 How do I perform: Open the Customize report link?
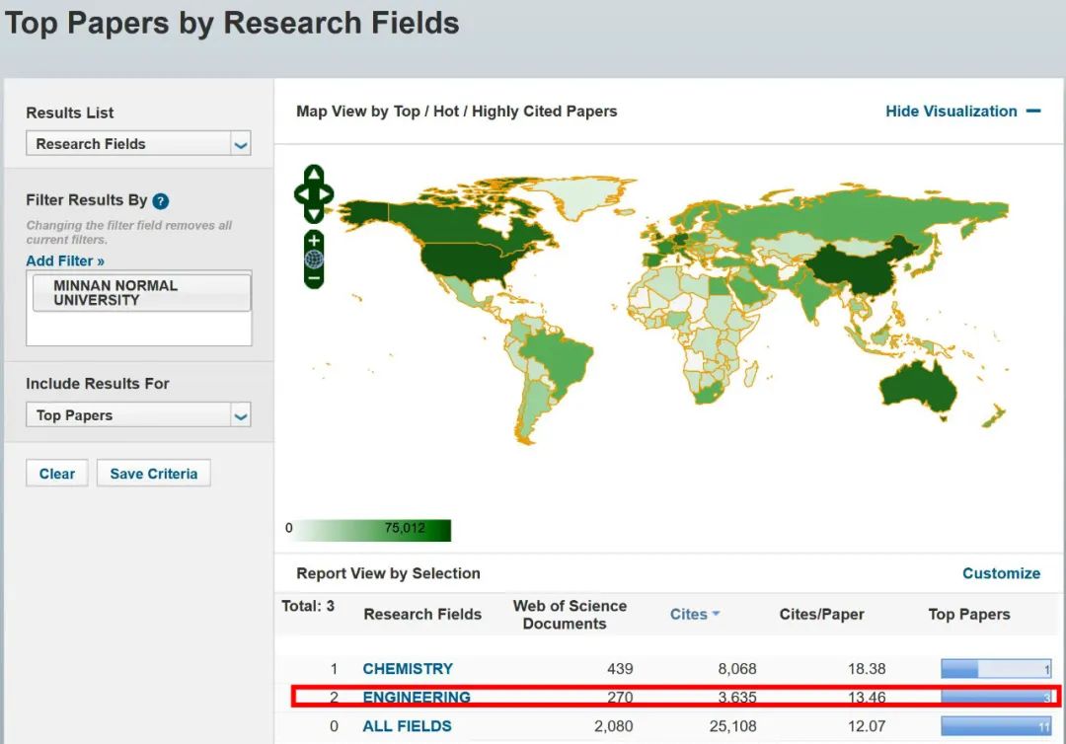click(1001, 573)
